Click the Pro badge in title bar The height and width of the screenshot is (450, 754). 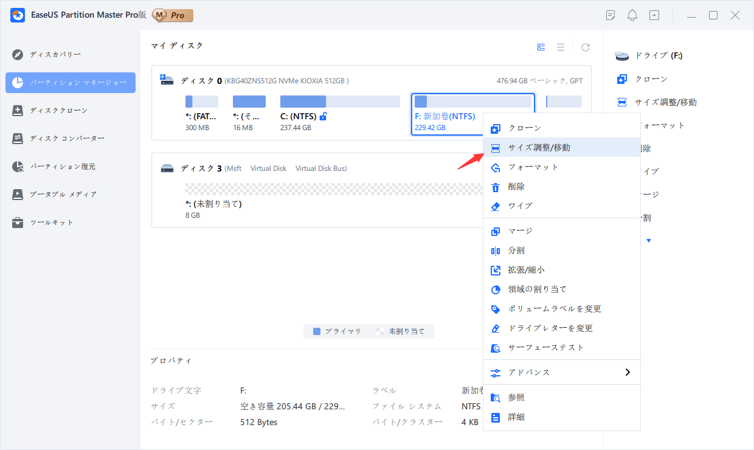172,15
